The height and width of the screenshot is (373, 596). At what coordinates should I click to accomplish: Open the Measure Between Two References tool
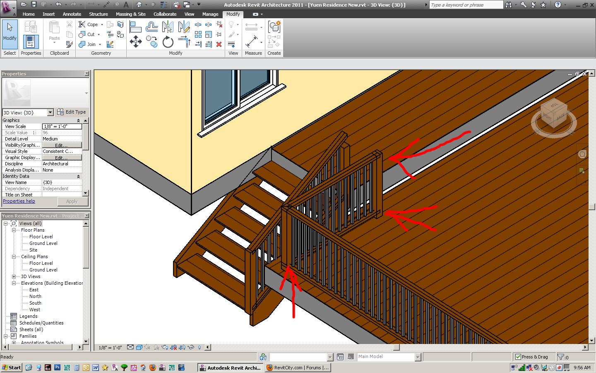click(251, 41)
